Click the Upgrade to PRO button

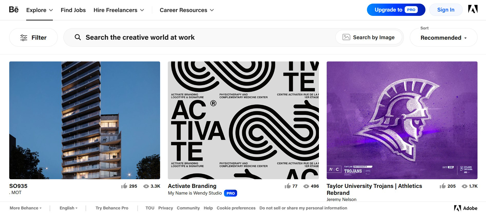coord(396,10)
